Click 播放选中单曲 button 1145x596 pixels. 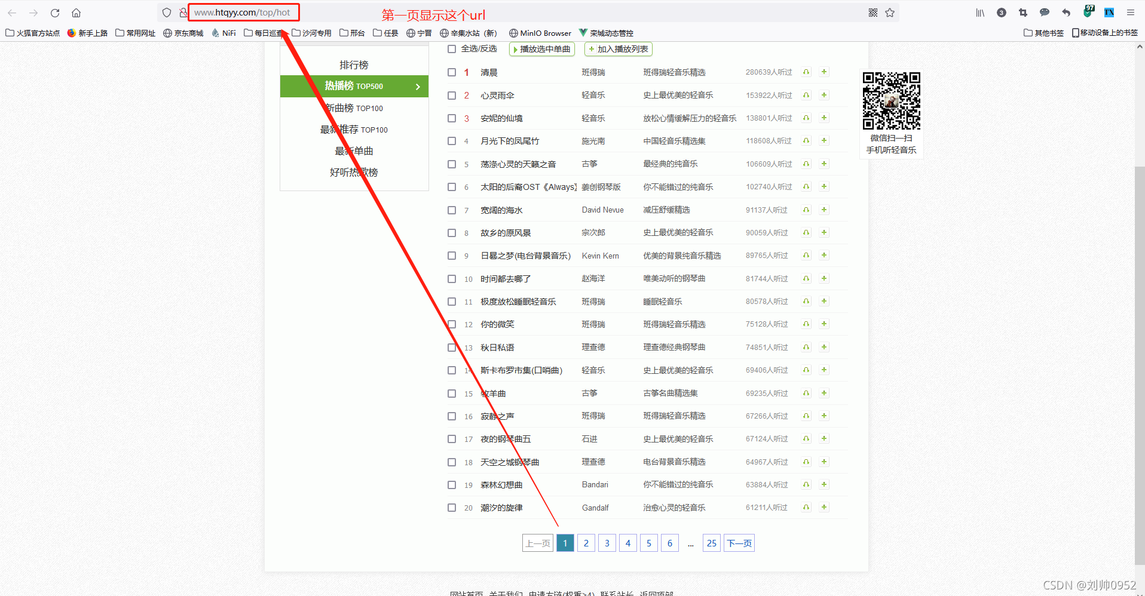pos(541,49)
